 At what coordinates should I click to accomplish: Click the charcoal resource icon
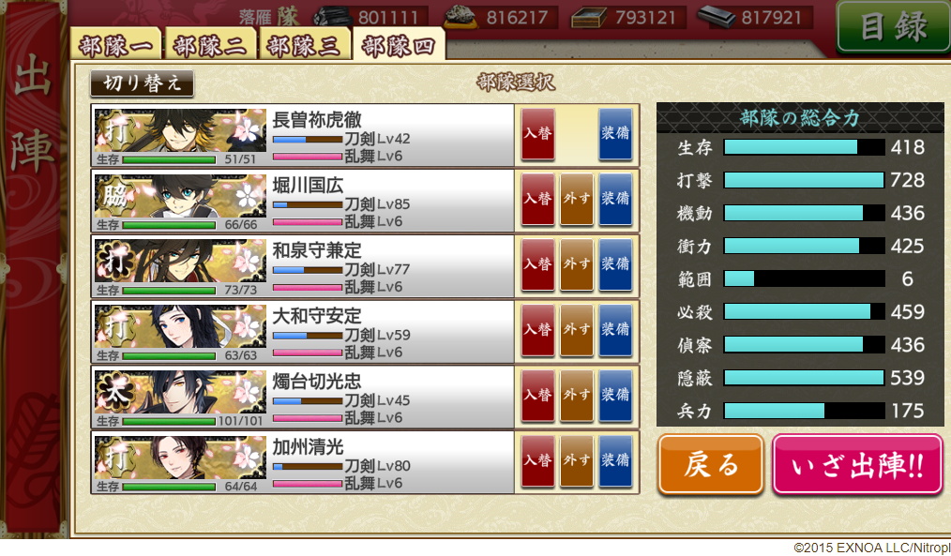335,17
